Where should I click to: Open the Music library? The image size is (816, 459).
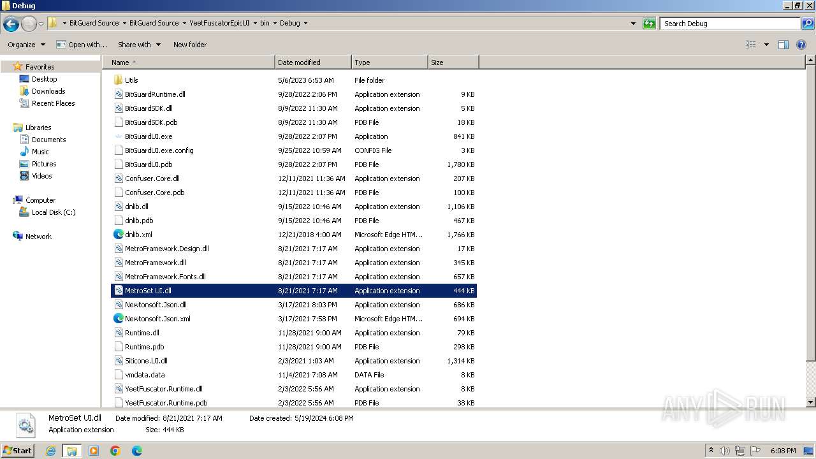pos(40,152)
